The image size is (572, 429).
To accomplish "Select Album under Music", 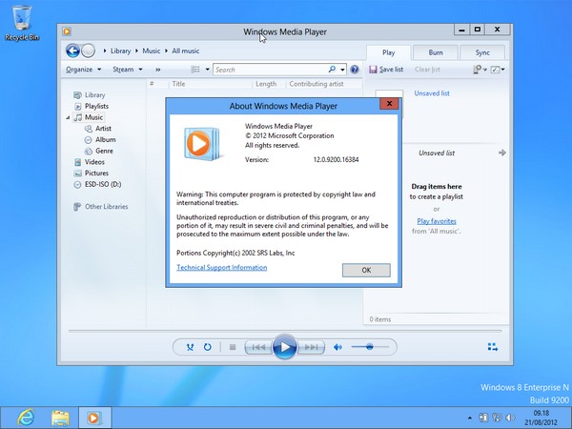I will point(106,140).
